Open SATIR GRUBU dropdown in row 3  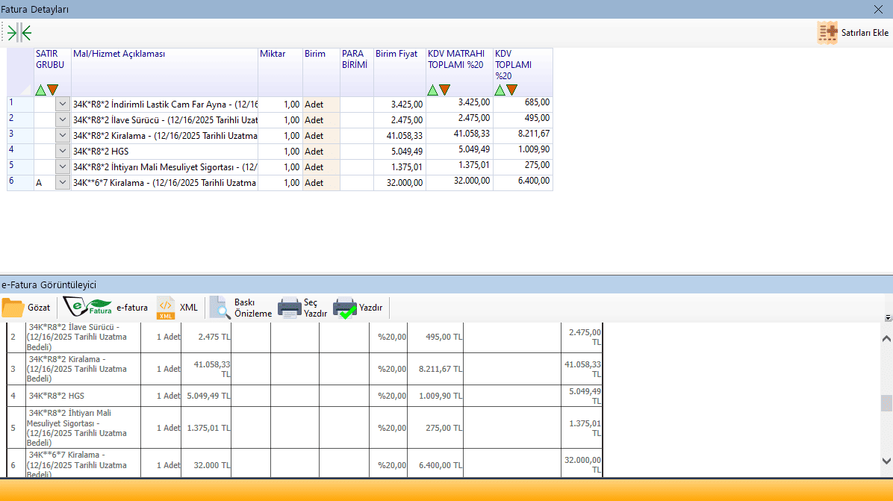[x=63, y=136]
